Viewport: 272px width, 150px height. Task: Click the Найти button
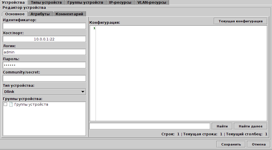pos(222,126)
